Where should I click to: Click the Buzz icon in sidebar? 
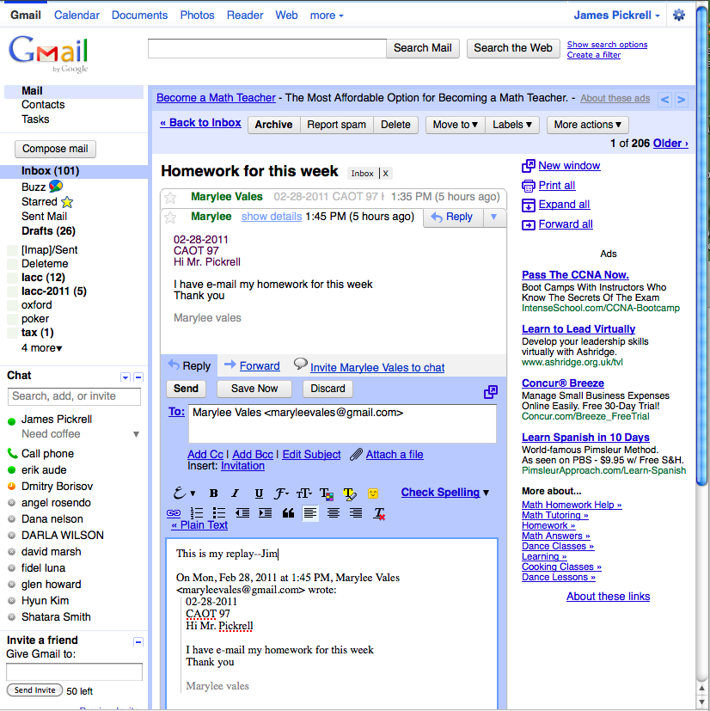click(x=56, y=186)
